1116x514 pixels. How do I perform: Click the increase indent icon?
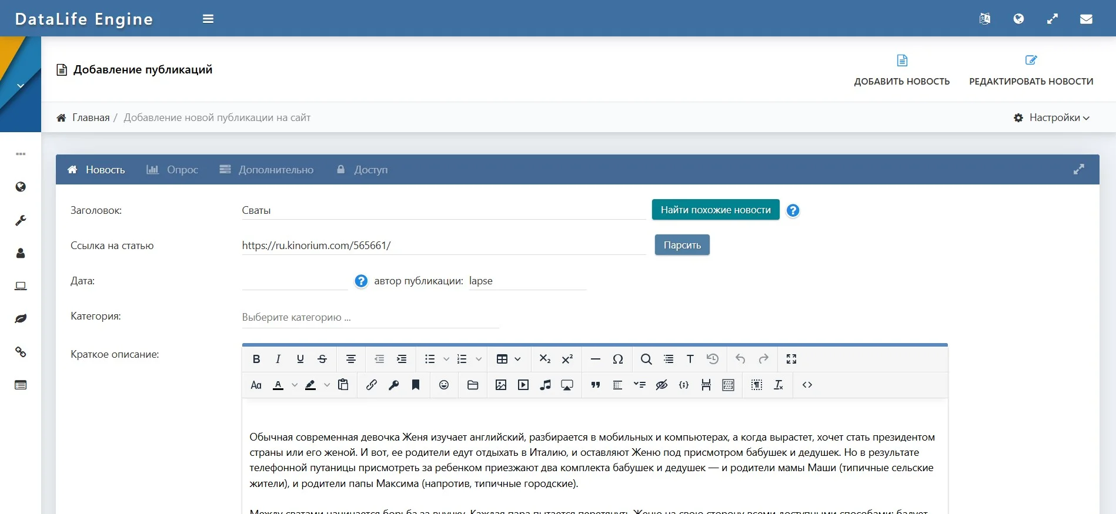pyautogui.click(x=402, y=359)
